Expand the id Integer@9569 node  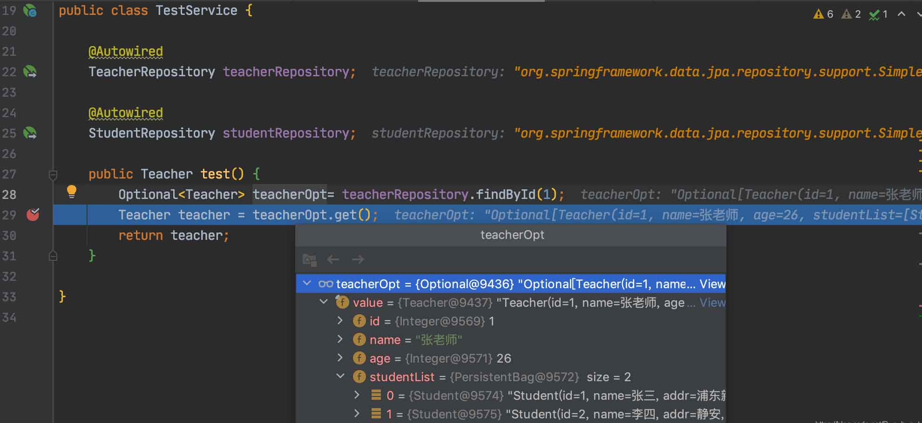pos(340,320)
